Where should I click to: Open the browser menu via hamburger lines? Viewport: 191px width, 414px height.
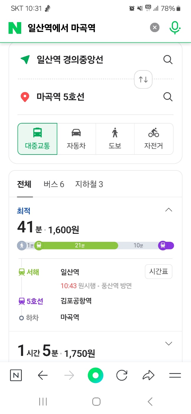click(175, 375)
